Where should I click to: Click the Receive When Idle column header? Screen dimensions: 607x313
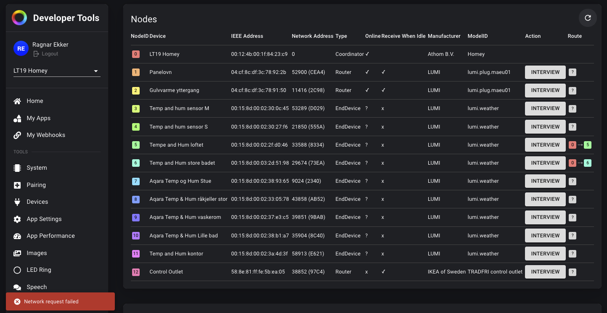[x=403, y=36]
